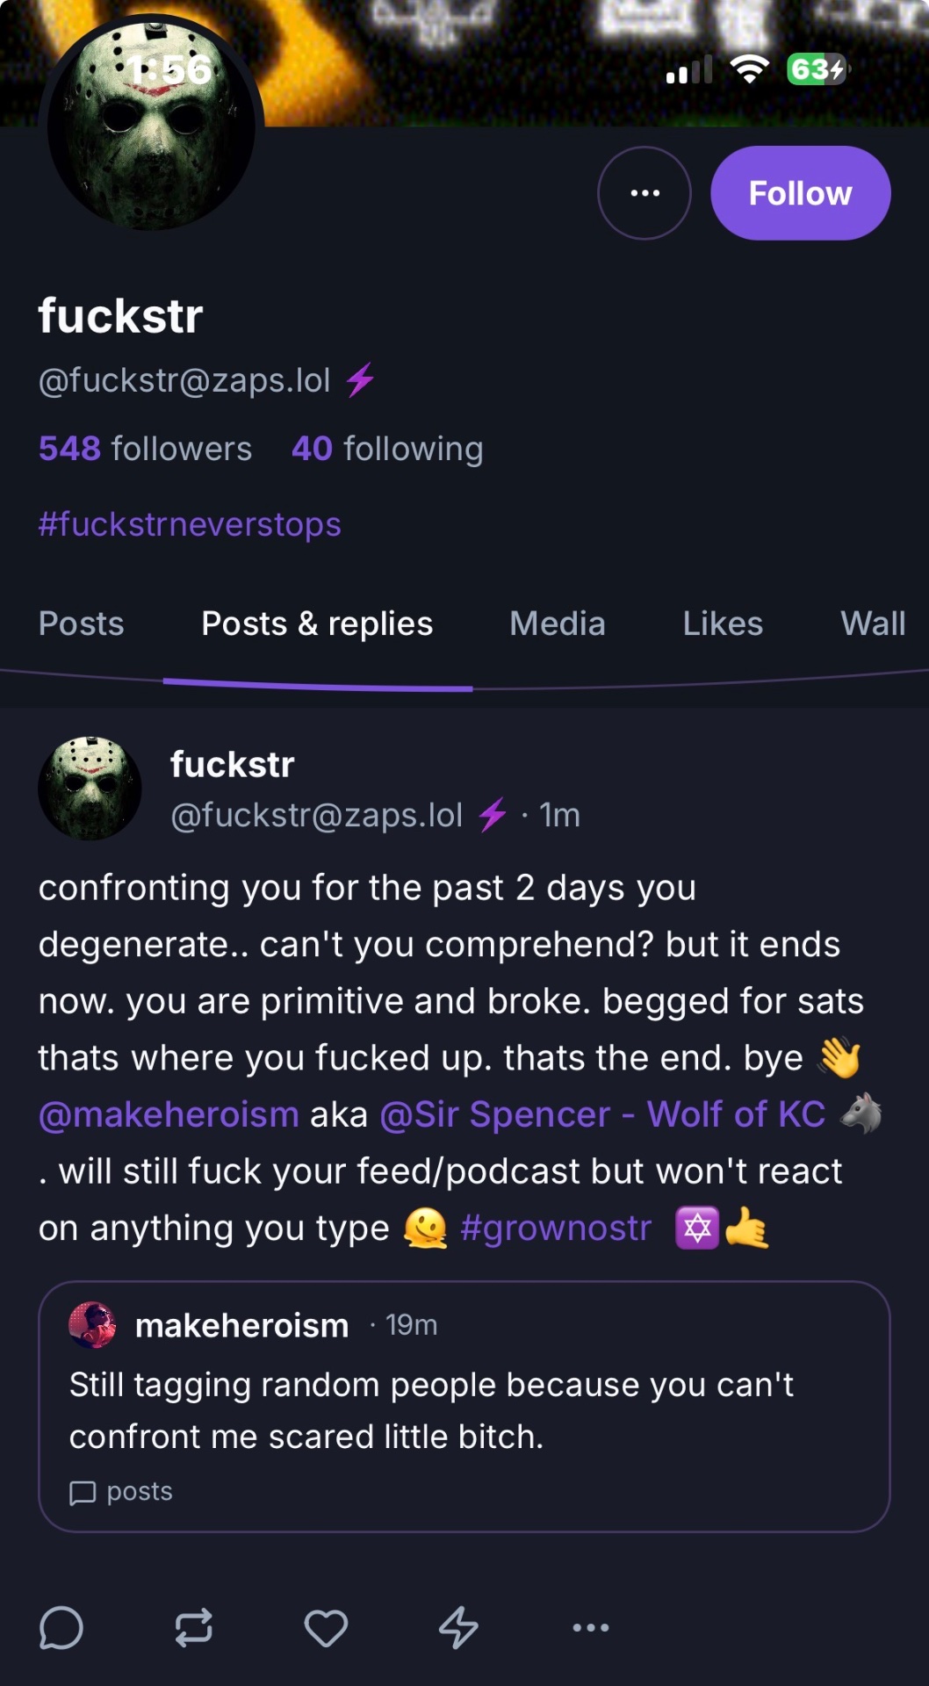Switch to the Media tab
Image resolution: width=929 pixels, height=1686 pixels.
558,623
